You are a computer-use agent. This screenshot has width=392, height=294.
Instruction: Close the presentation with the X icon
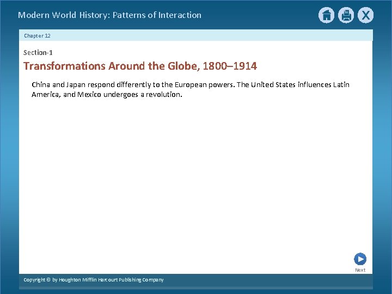click(365, 15)
